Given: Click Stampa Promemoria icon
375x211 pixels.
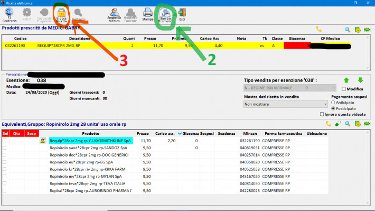Looking at the screenshot, I should pyautogui.click(x=165, y=15).
